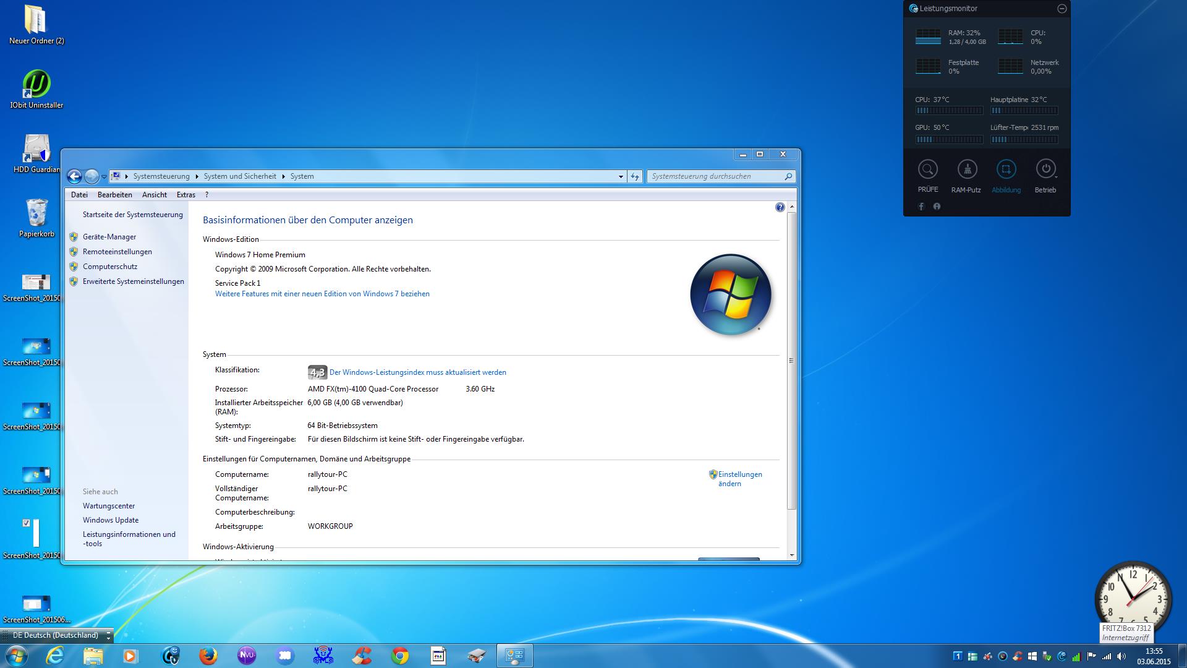Collapse the Leistungsmonitor widget with minus button
Screen dimensions: 1187x668
point(1061,9)
